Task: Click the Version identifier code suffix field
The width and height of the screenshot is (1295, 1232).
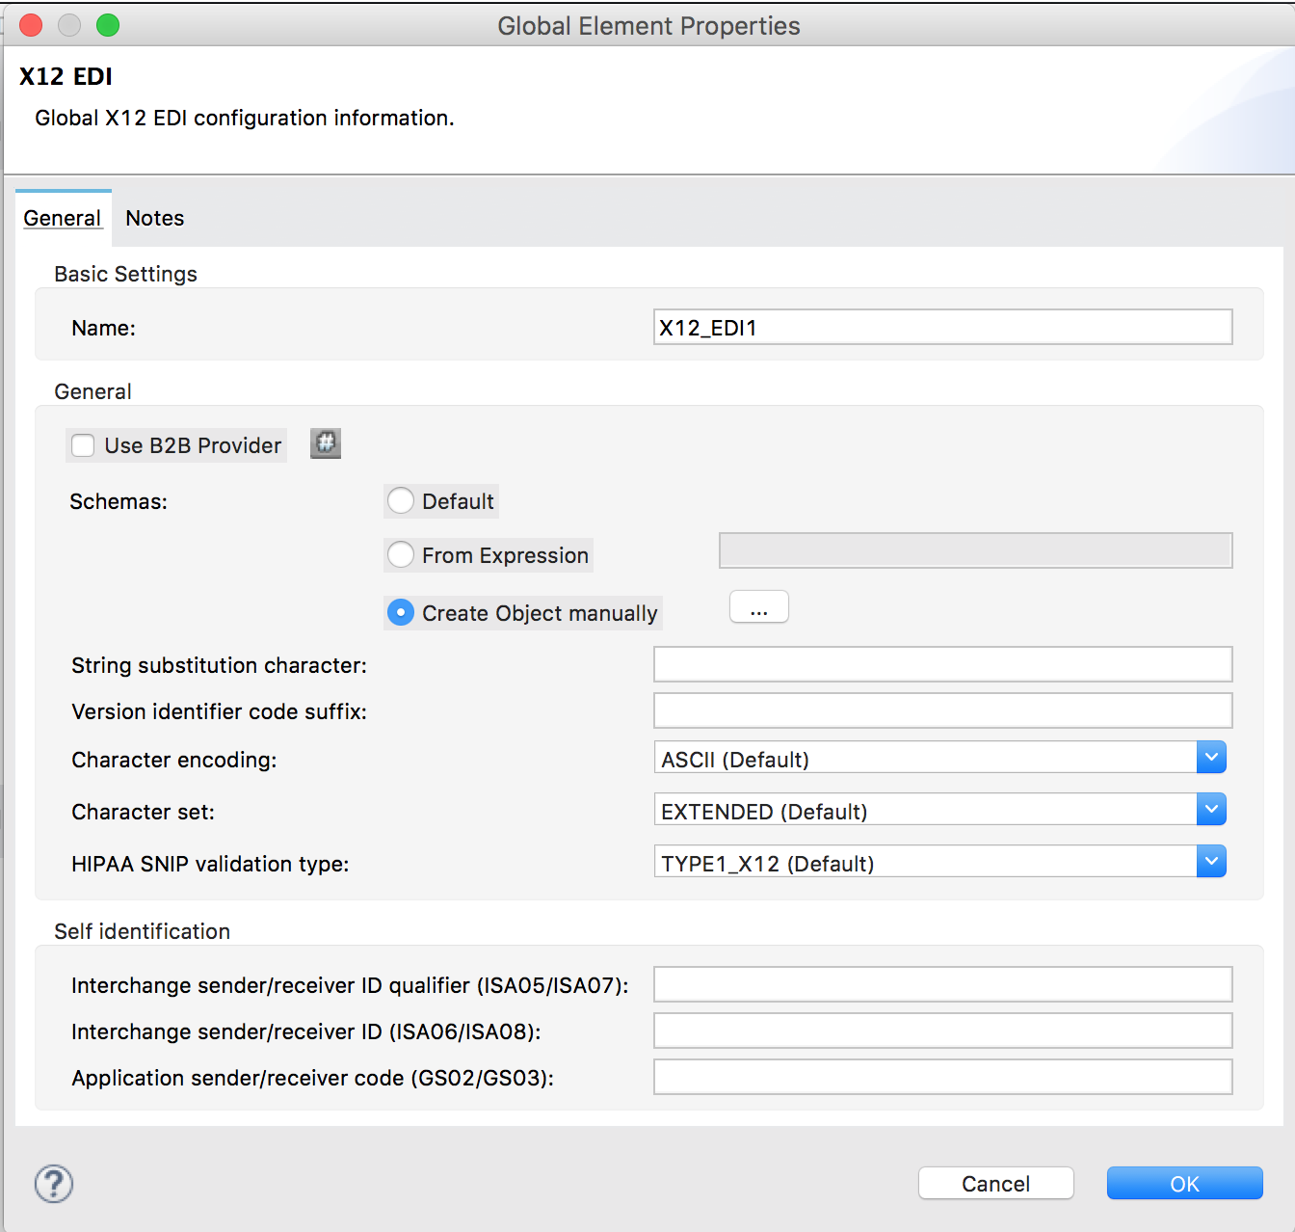Action: tap(942, 710)
